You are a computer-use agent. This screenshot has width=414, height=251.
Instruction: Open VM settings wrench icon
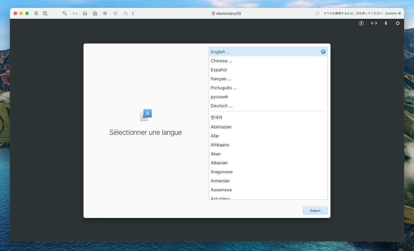(x=65, y=13)
